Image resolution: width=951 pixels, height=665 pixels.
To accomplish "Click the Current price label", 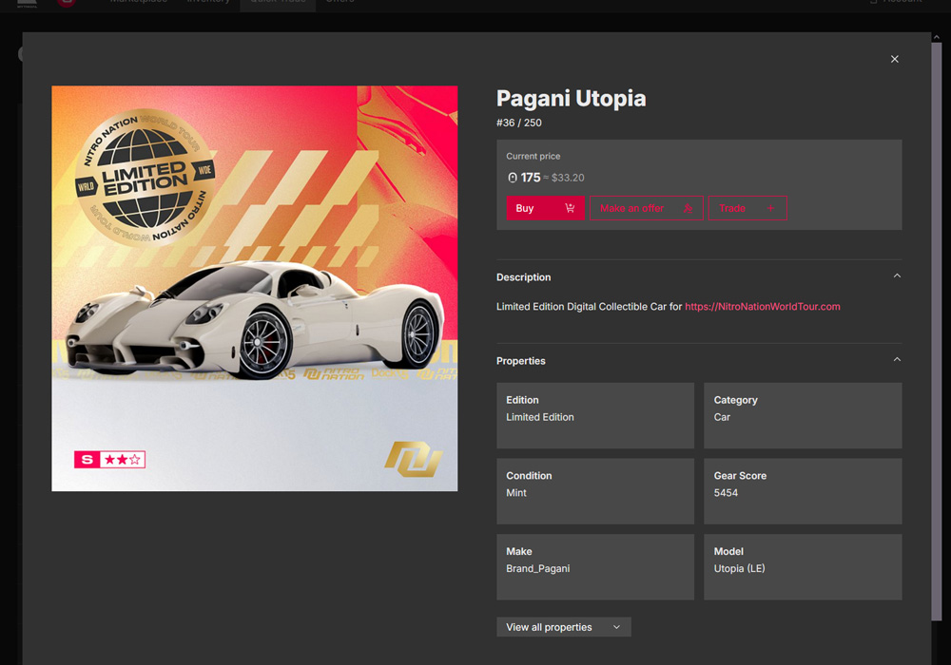I will point(534,156).
